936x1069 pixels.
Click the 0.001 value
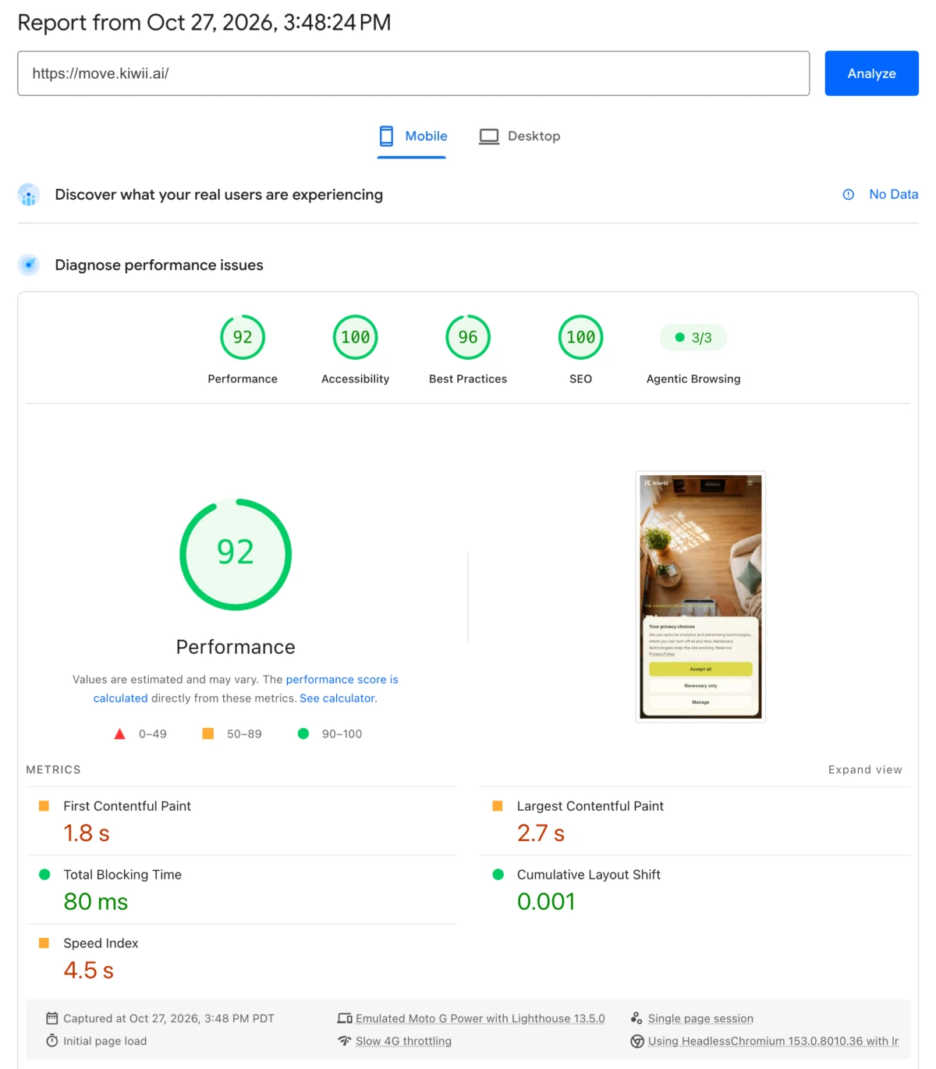tap(546, 902)
